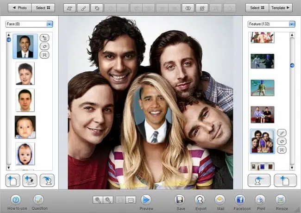Click the refresh icon beside selected template
This screenshot has width=301, height=213.
282,141
